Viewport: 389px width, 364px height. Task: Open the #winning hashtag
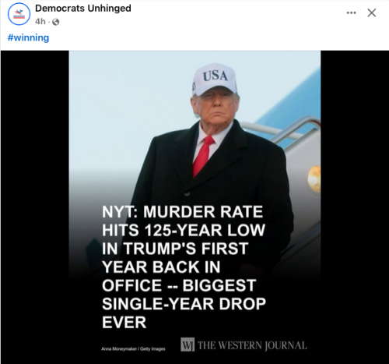point(28,37)
